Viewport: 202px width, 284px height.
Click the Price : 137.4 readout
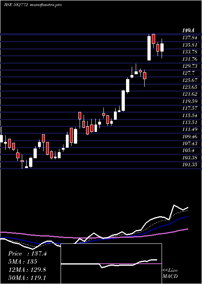[x=27, y=254]
